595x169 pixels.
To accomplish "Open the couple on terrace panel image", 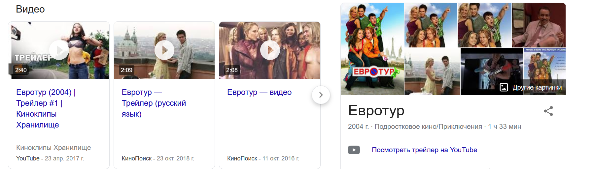I will coord(432,71).
